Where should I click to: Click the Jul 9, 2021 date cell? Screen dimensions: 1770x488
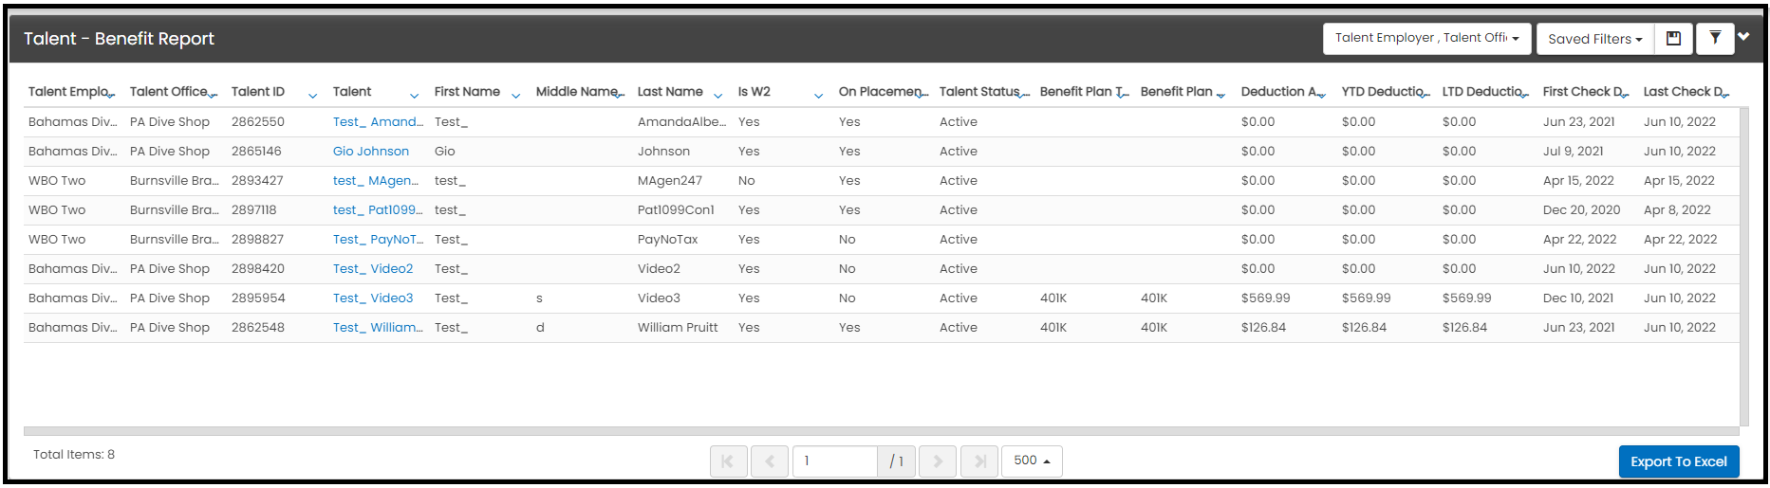click(x=1574, y=151)
